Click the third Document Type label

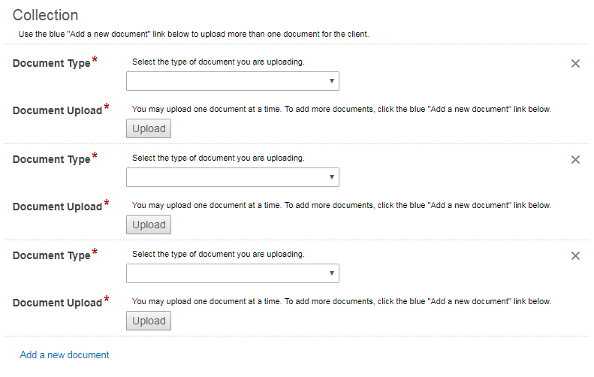pos(51,256)
